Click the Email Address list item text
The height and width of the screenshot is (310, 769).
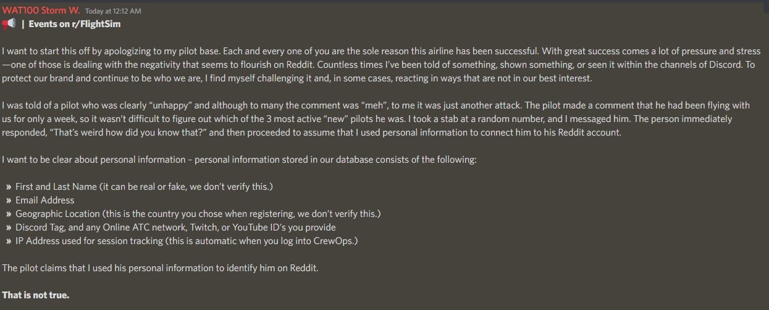pyautogui.click(x=44, y=200)
